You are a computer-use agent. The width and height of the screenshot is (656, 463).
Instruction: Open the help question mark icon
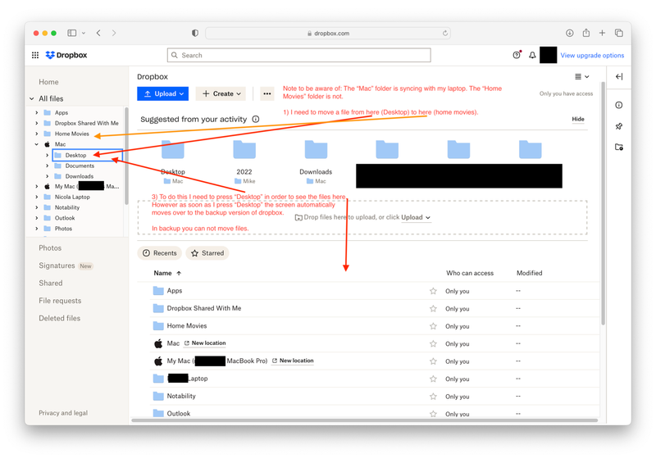(x=517, y=55)
